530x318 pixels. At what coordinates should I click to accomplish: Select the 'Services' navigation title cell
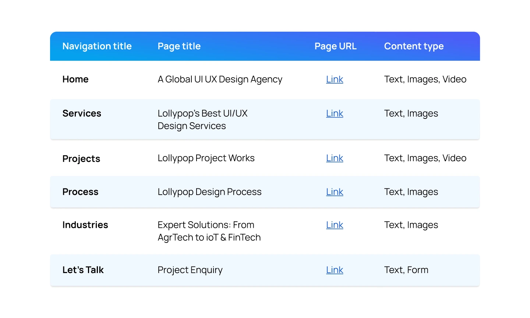tap(82, 114)
